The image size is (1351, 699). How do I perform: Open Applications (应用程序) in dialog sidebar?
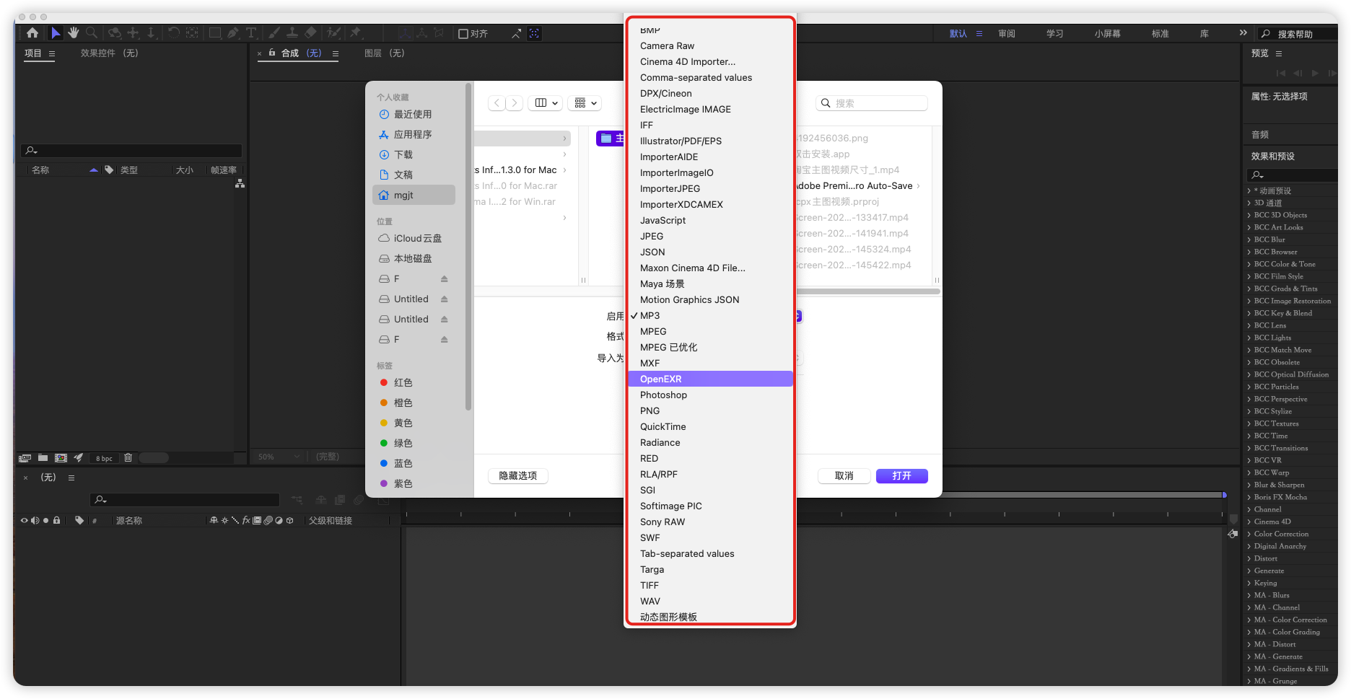413,135
